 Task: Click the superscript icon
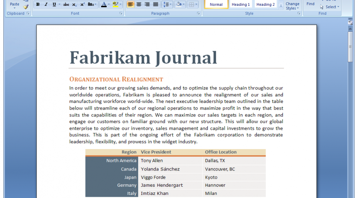coord(82,5)
